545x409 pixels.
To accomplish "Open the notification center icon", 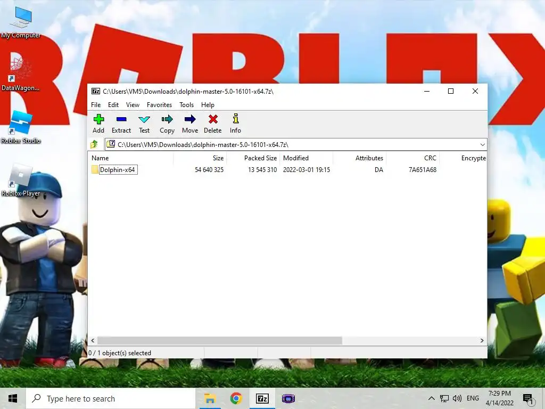I will click(x=529, y=399).
